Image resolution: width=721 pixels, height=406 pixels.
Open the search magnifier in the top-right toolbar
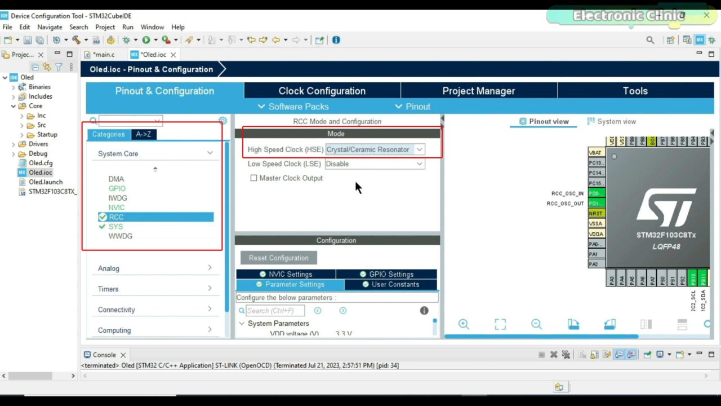650,40
